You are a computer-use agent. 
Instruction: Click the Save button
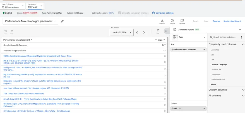pyautogui.click(x=206, y=21)
